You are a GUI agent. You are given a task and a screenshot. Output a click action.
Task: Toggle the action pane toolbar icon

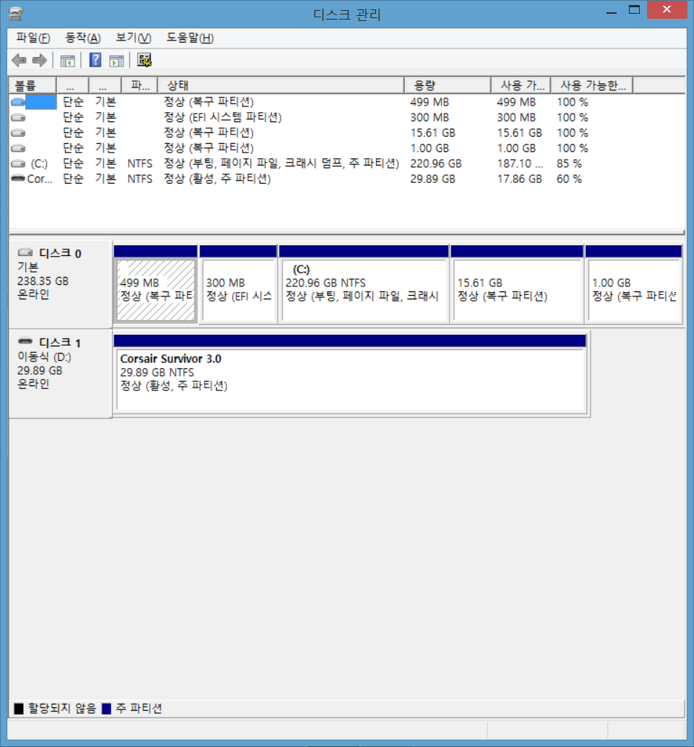coord(116,61)
